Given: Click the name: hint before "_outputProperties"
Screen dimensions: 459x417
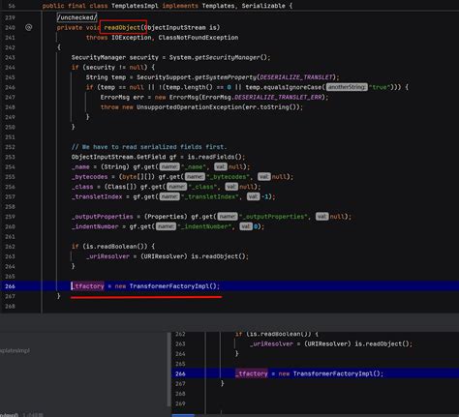Looking at the screenshot, I should coord(228,217).
